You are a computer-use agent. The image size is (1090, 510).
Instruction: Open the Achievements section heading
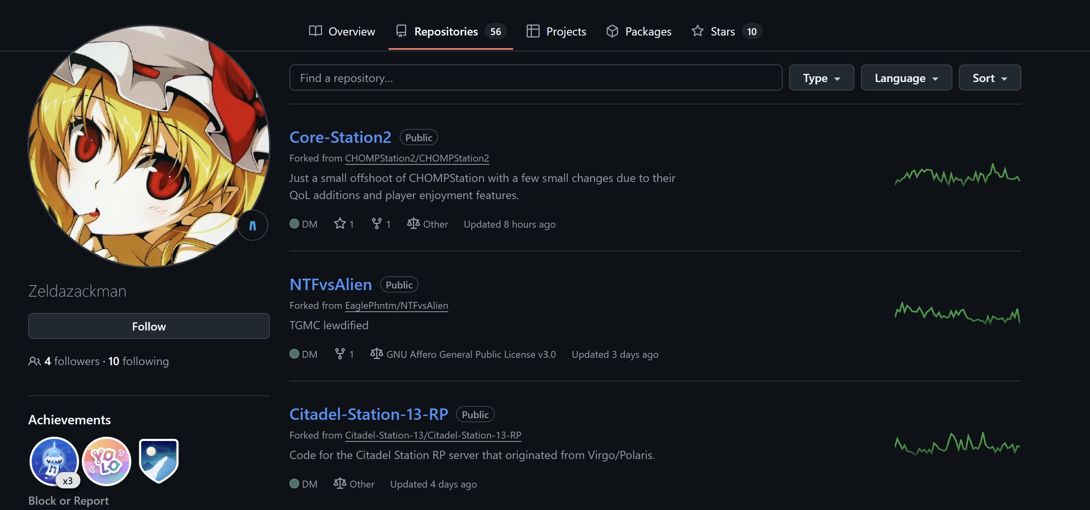click(x=69, y=419)
